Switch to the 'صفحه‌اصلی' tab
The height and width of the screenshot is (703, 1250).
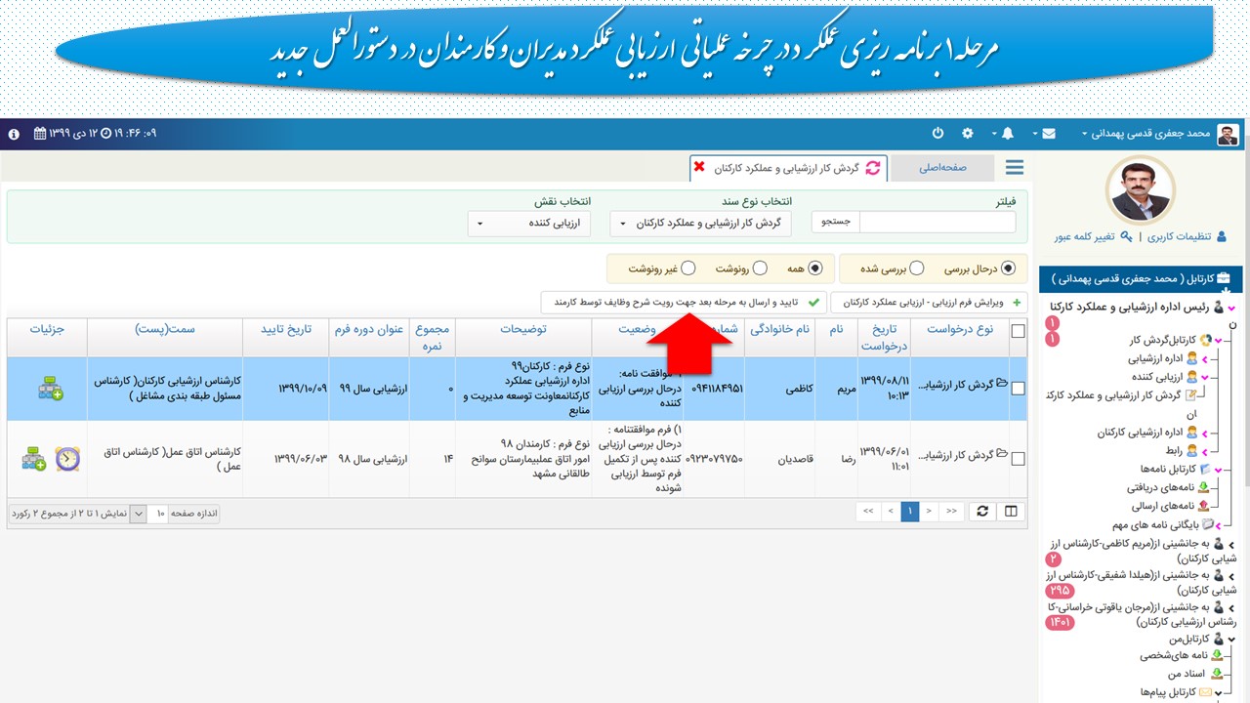(941, 168)
